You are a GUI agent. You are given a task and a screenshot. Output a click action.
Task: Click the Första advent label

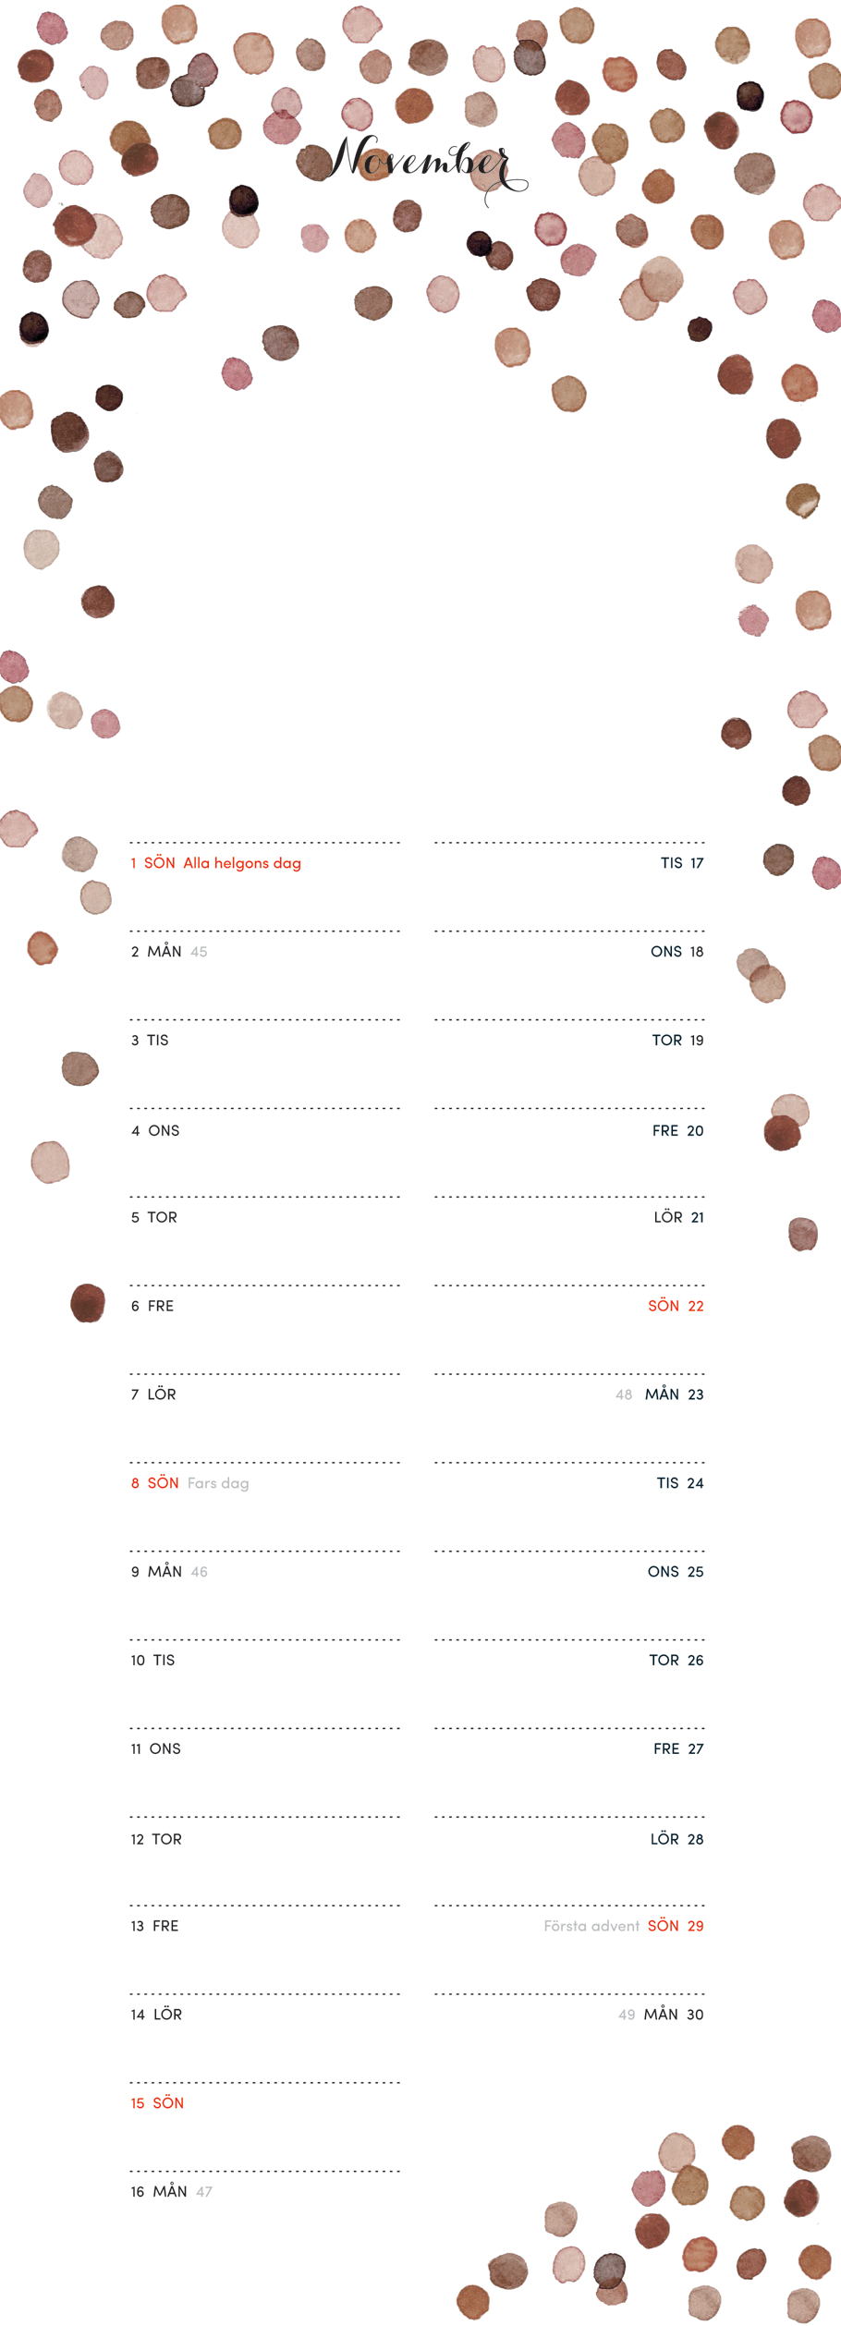[x=591, y=1926]
